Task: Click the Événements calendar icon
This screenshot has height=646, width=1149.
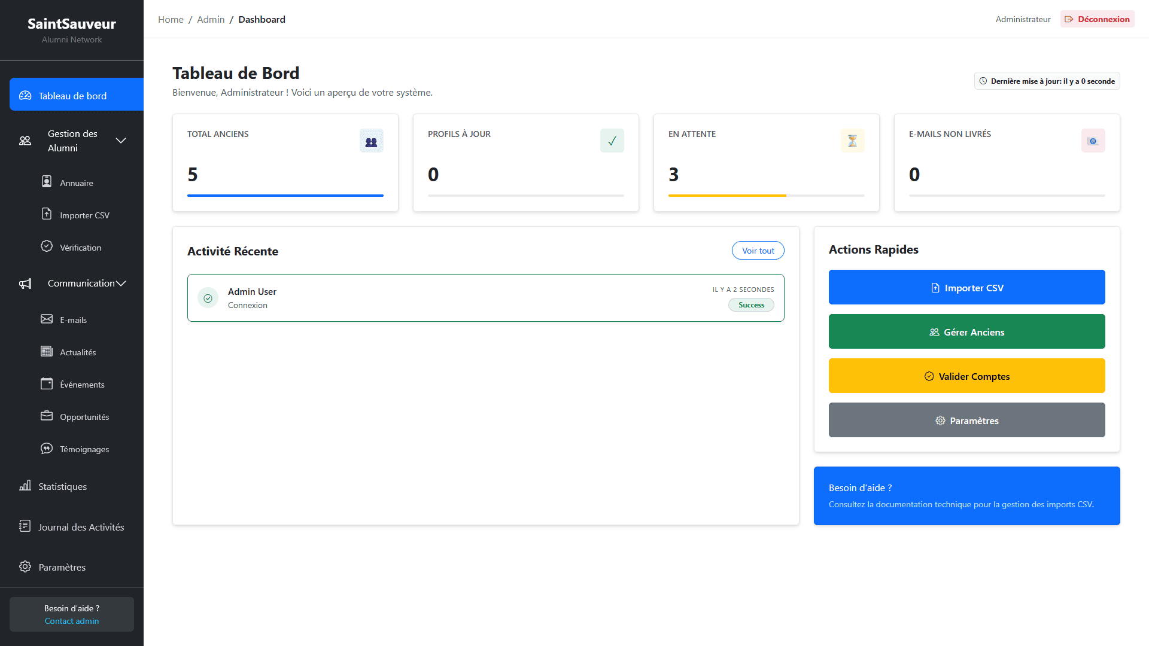Action: pos(47,384)
